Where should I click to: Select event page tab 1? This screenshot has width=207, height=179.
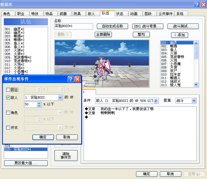[89, 92]
